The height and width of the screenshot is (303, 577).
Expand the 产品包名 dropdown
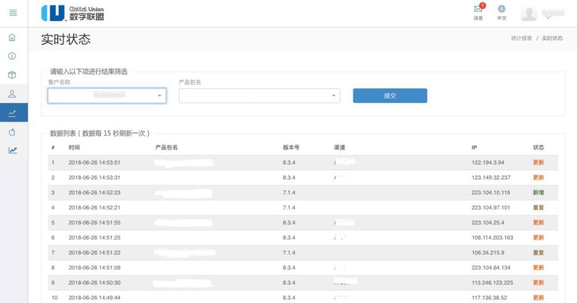[260, 96]
